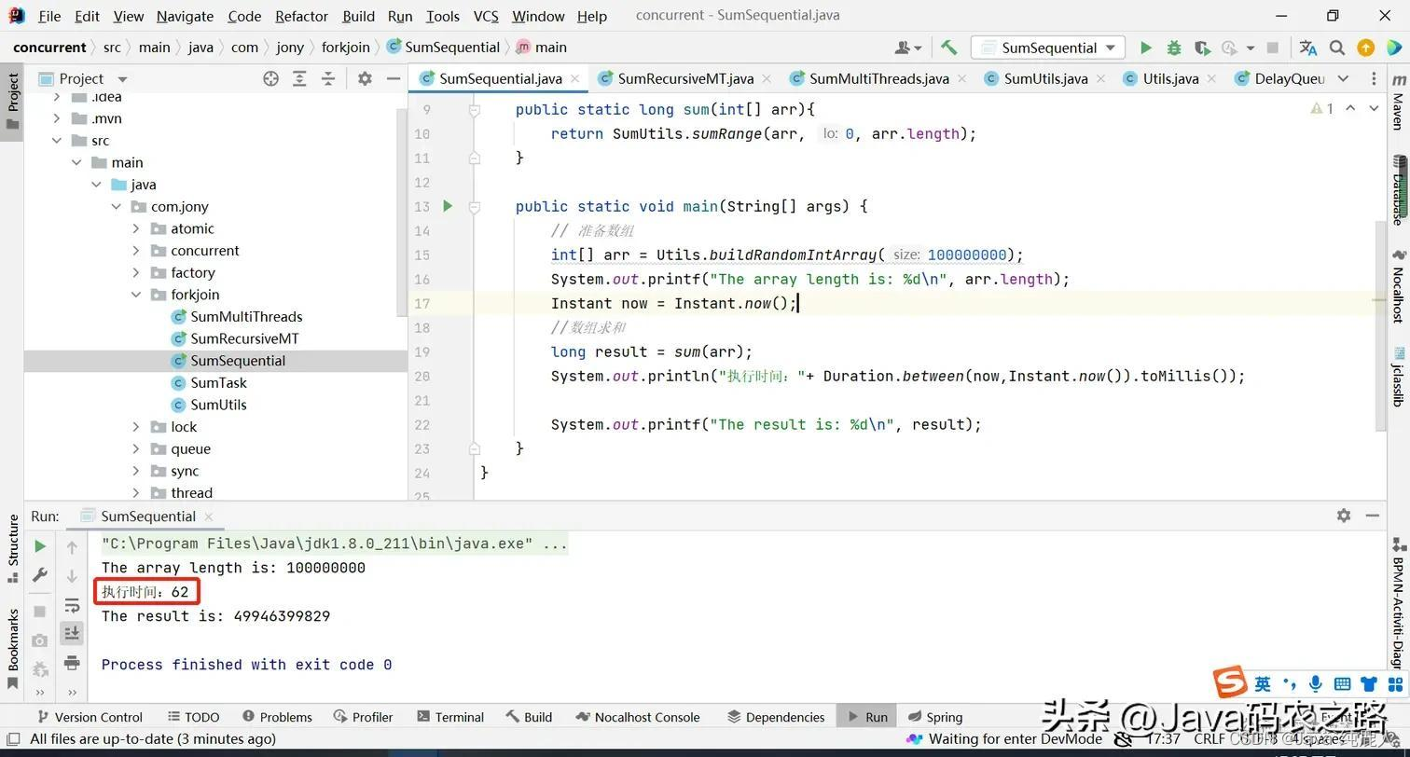Build project with hammer icon
Screen dimensions: 1410x757
[948, 48]
